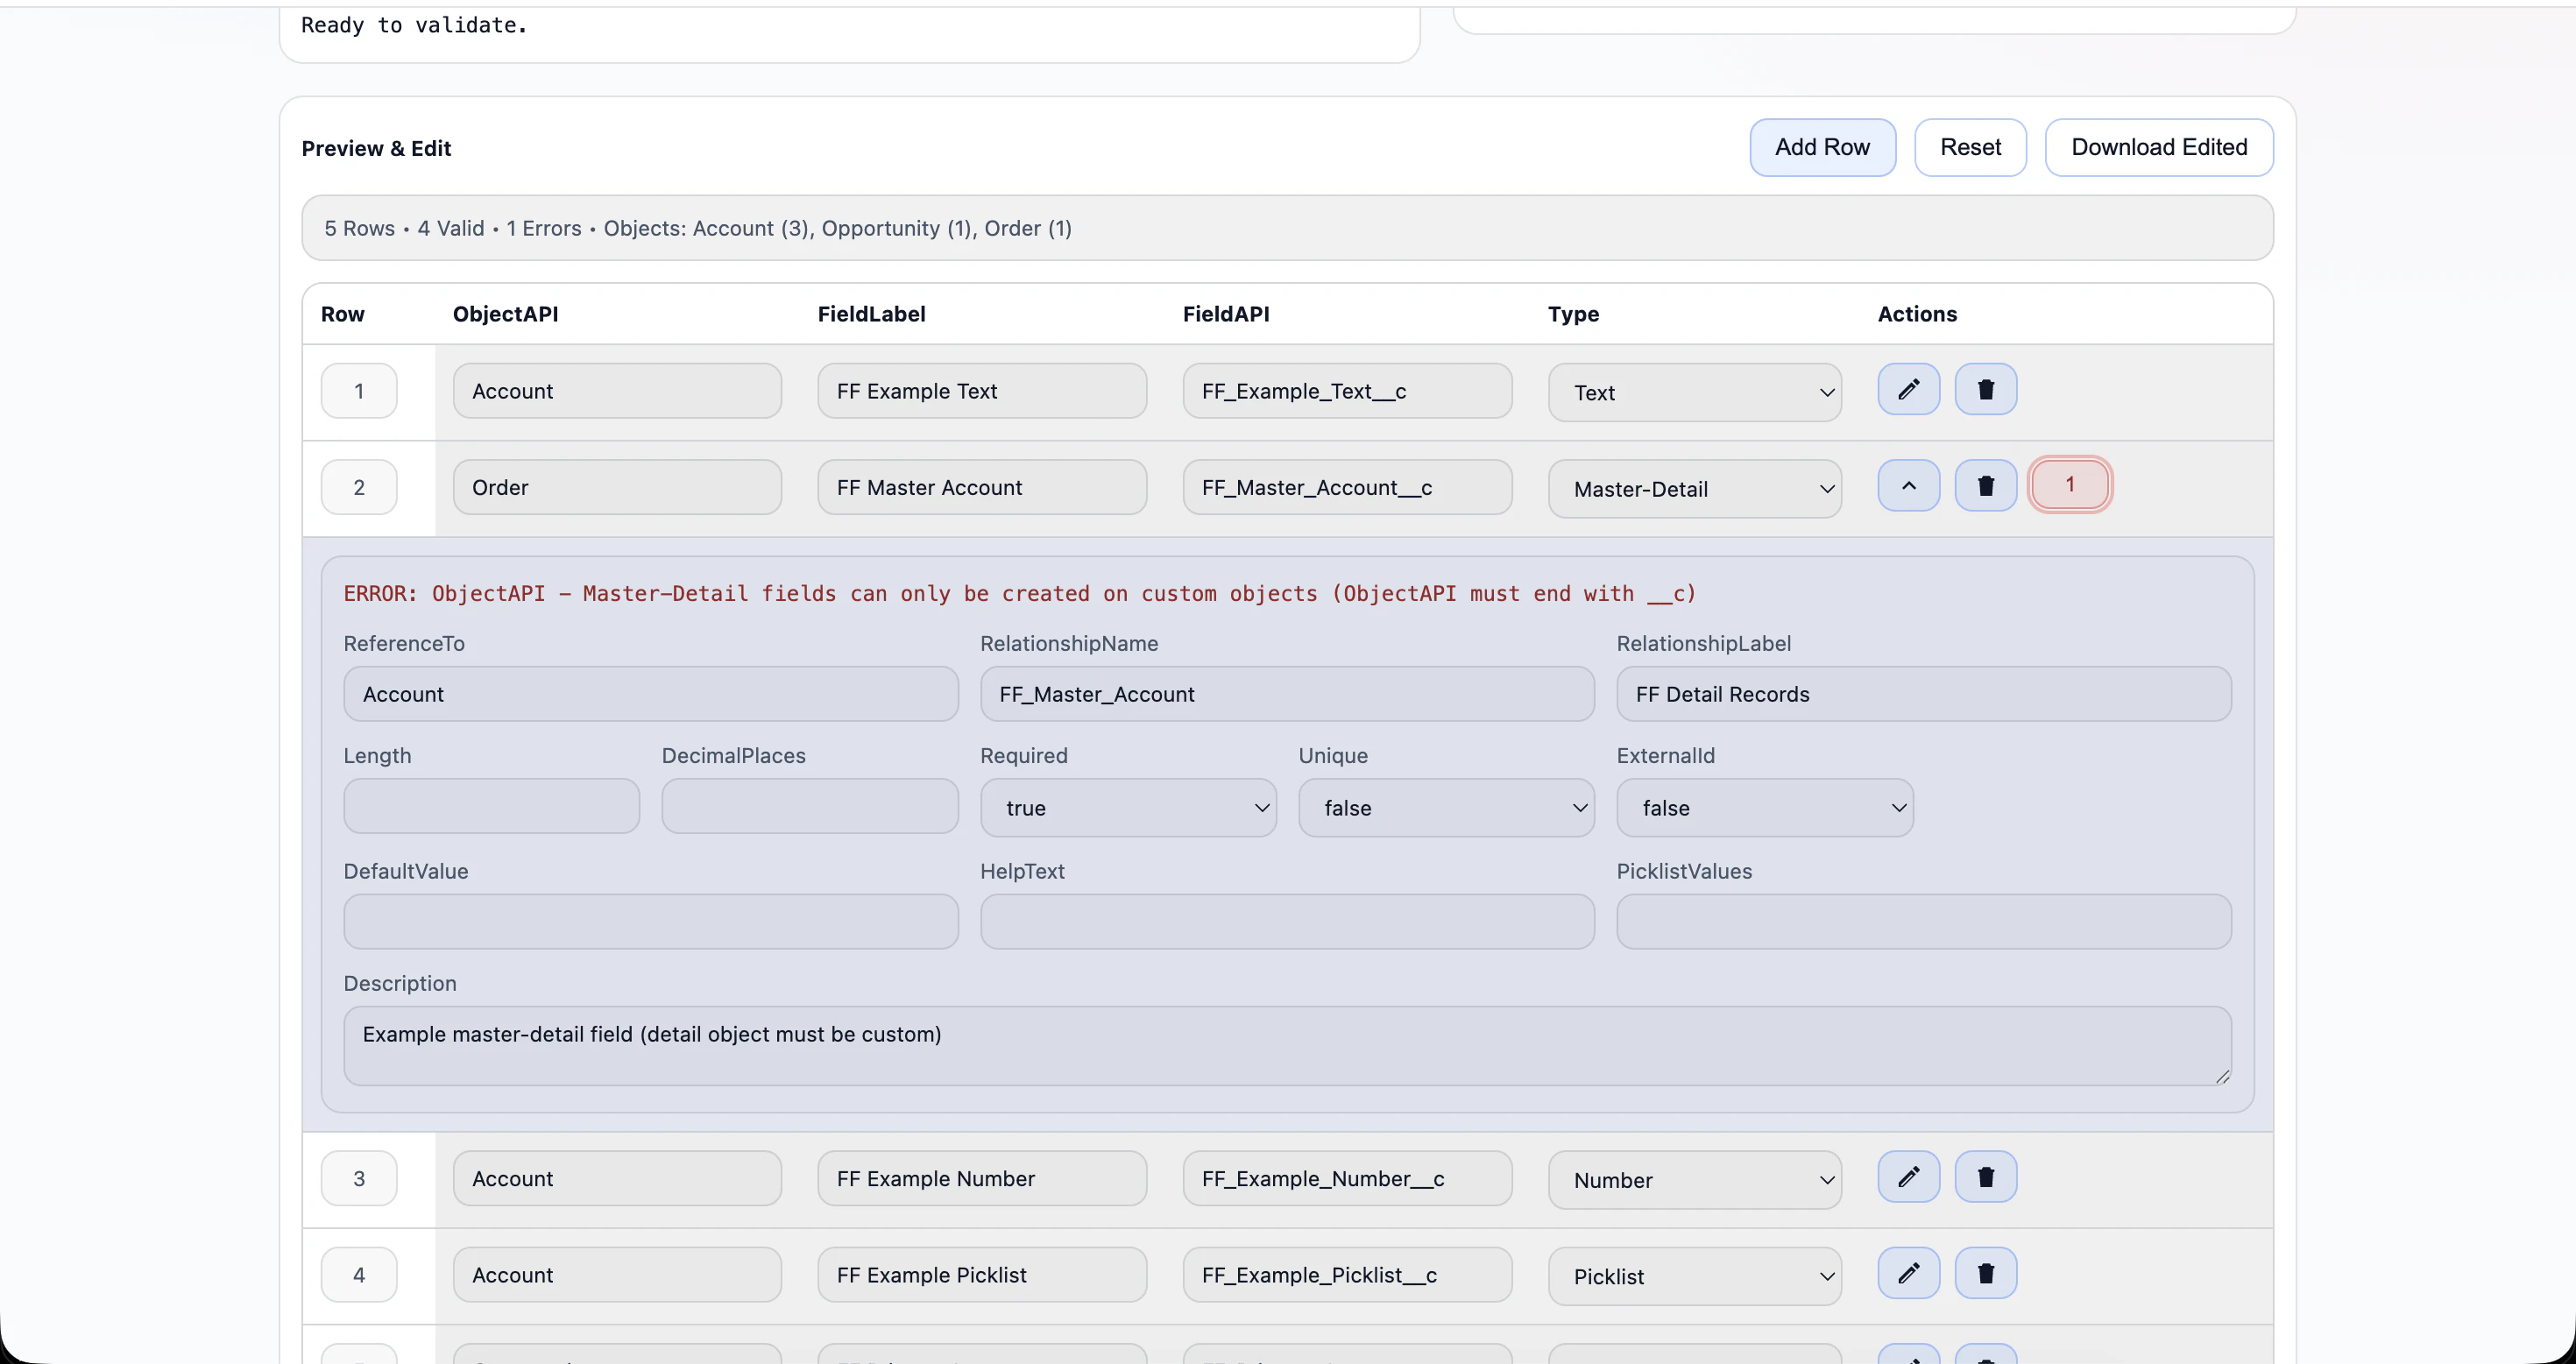2576x1364 pixels.
Task: Open the ExternalId dropdown
Action: (x=1765, y=808)
